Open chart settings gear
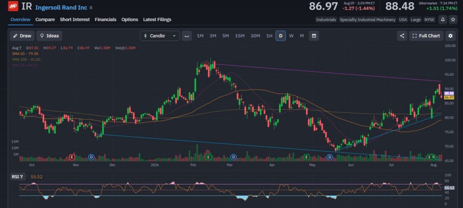The height and width of the screenshot is (208, 463). coord(450,36)
